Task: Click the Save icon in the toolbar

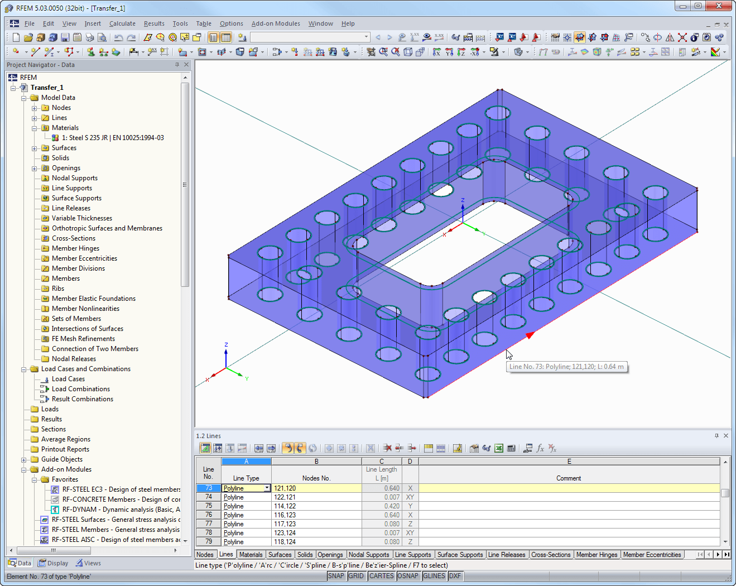Action: point(65,37)
